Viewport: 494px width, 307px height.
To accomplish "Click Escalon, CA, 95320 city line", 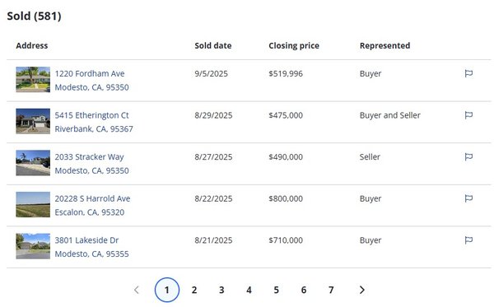I will pos(90,212).
